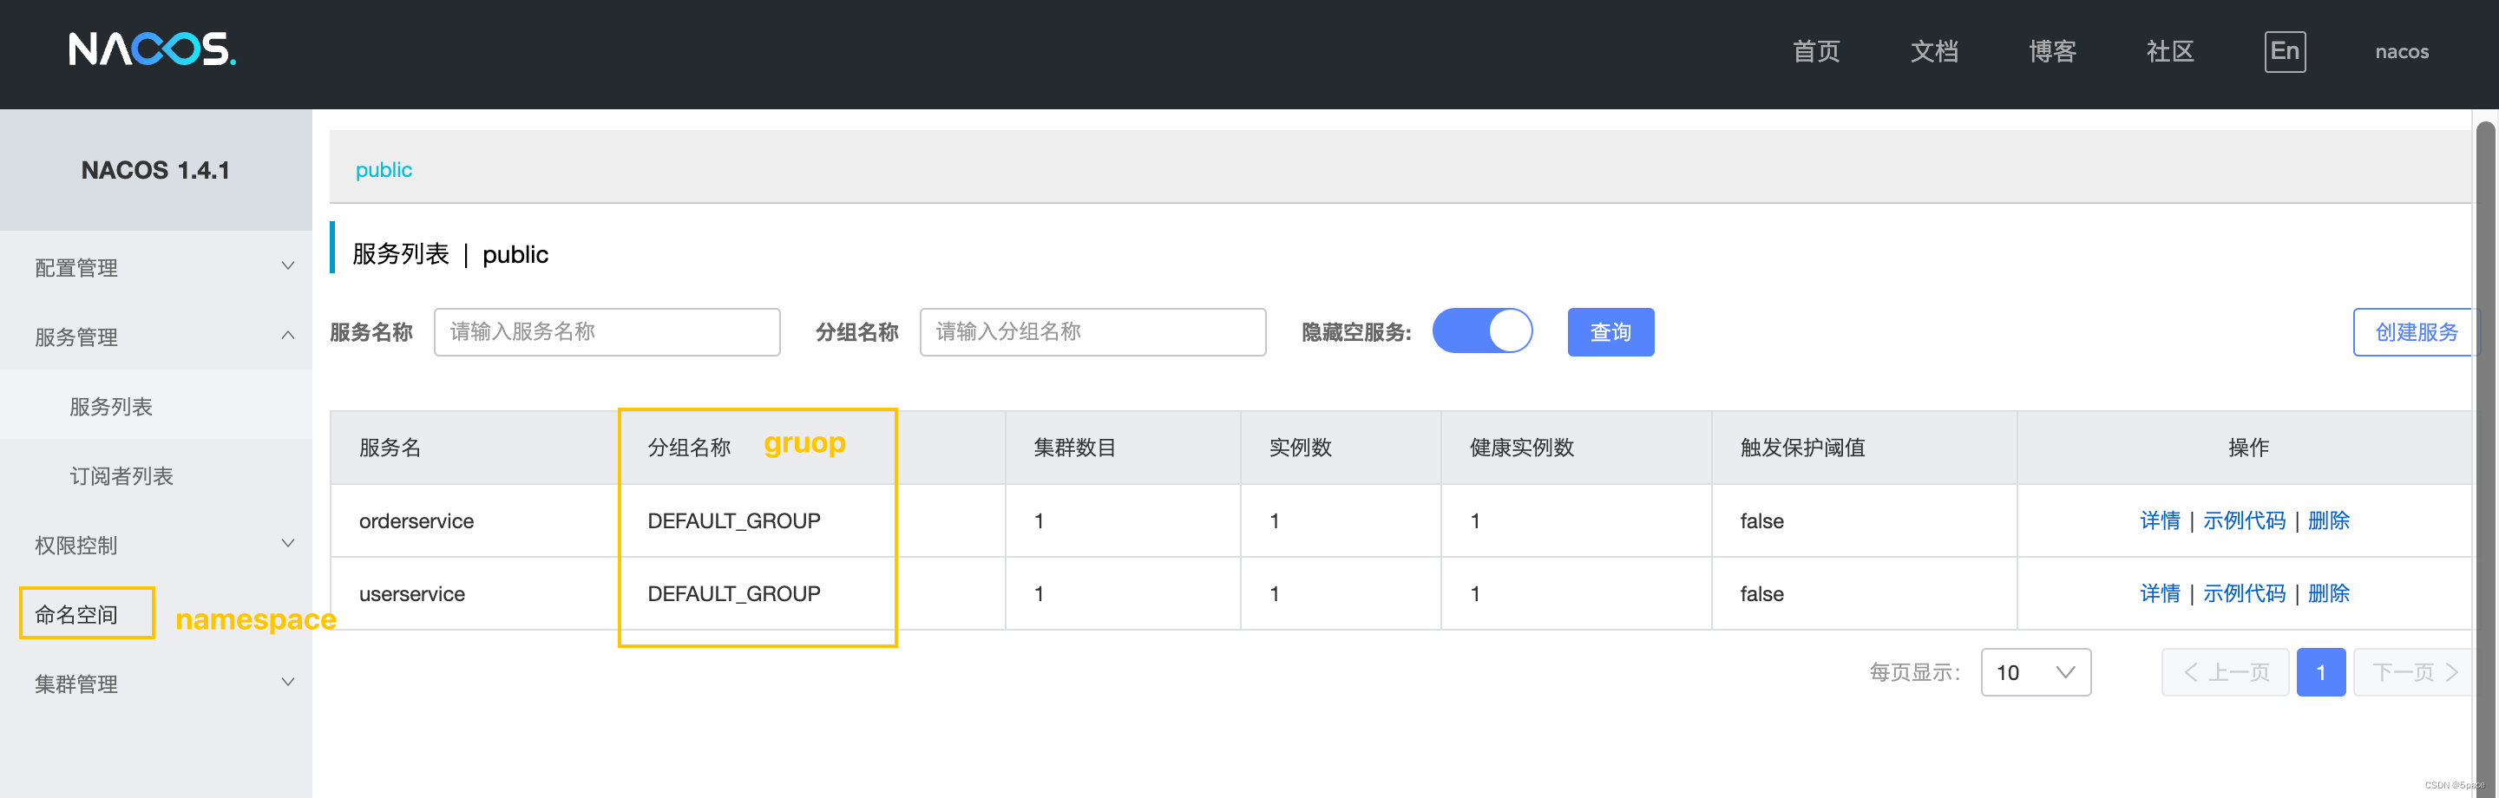Open 社区 in top navigation
Image resolution: width=2499 pixels, height=798 pixels.
2170,51
